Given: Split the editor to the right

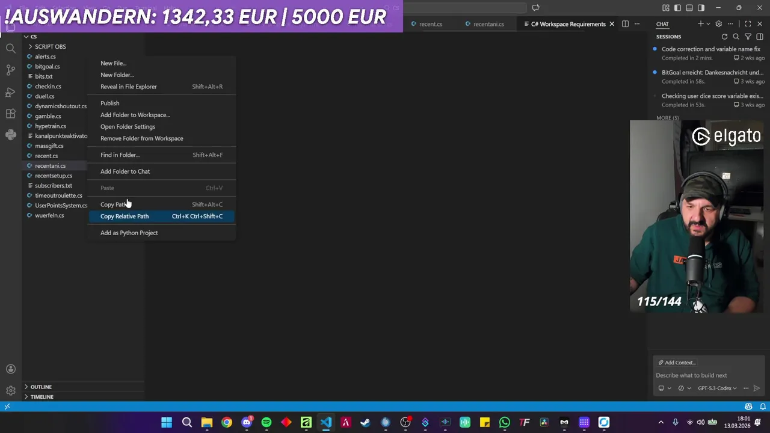Looking at the screenshot, I should (x=625, y=24).
